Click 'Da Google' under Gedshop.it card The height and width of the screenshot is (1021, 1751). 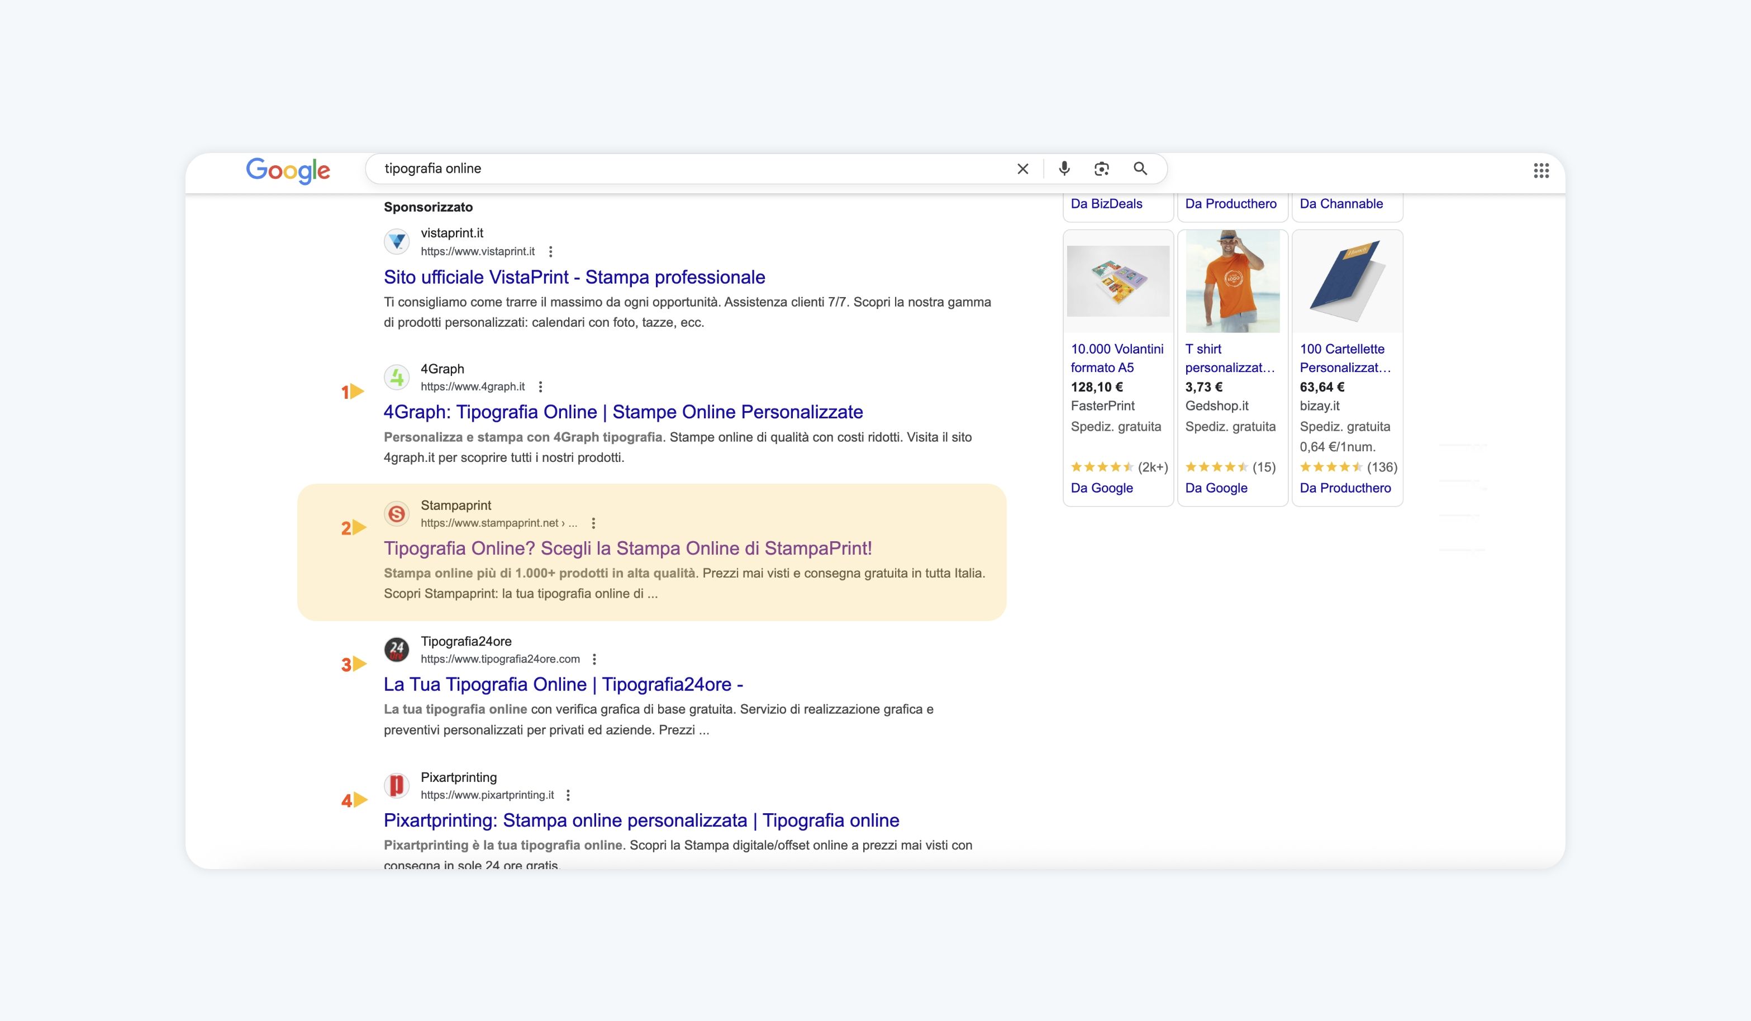(1216, 488)
